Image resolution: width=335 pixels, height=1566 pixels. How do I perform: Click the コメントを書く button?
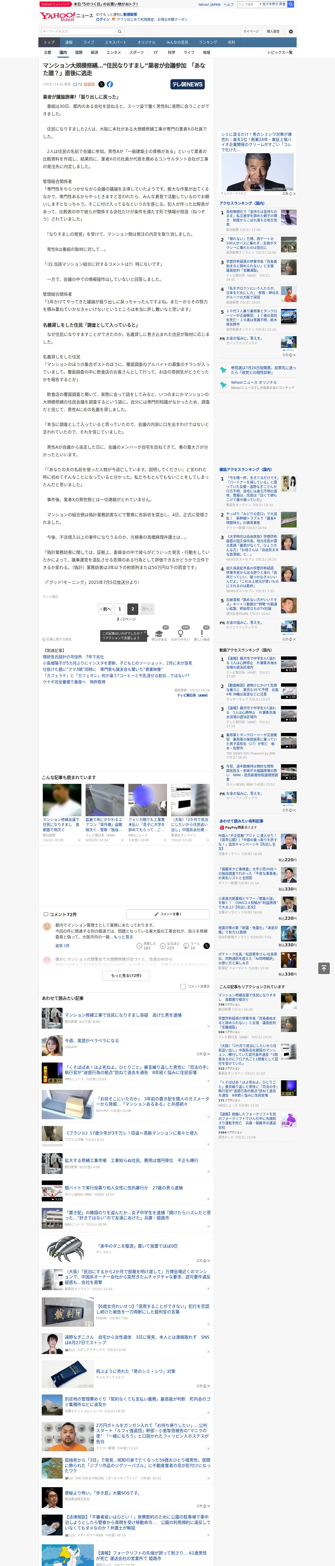[168, 914]
